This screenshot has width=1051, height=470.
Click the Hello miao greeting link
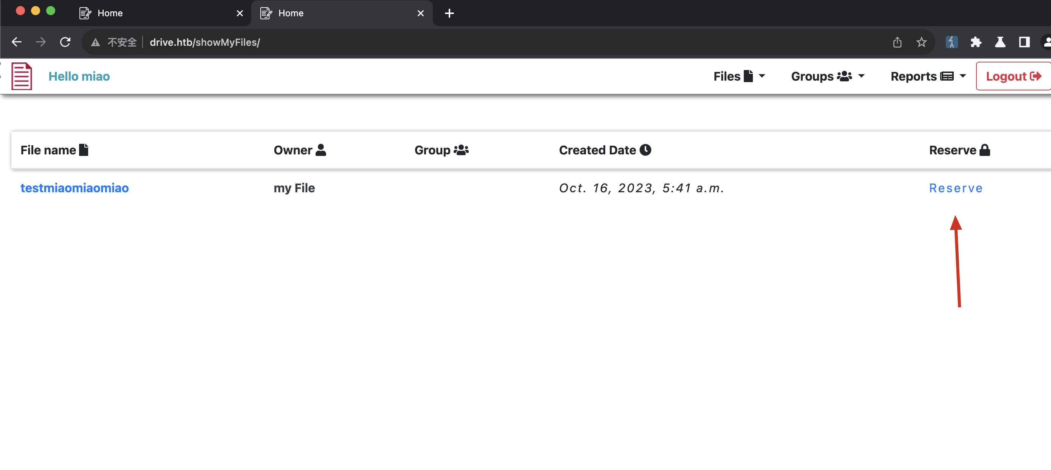tap(79, 76)
